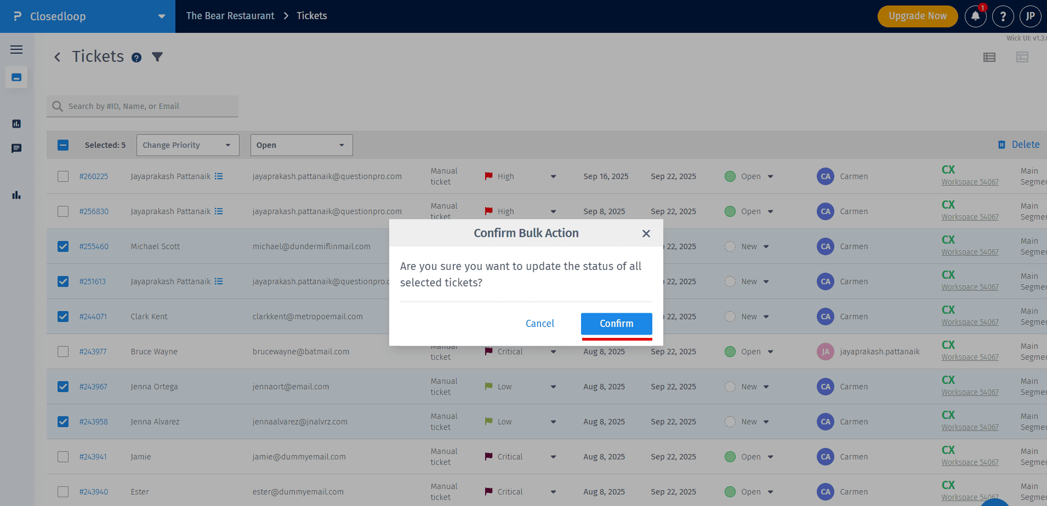
Task: Confirm the bulk status update
Action: (616, 324)
